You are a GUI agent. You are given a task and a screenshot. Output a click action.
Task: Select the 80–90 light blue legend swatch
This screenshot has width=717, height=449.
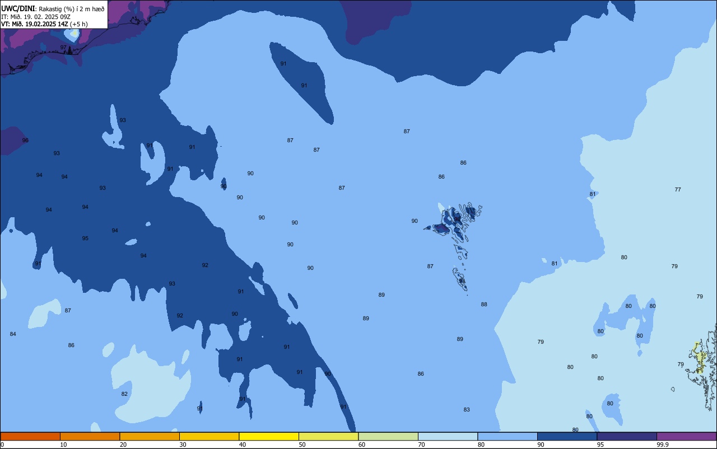click(x=508, y=436)
